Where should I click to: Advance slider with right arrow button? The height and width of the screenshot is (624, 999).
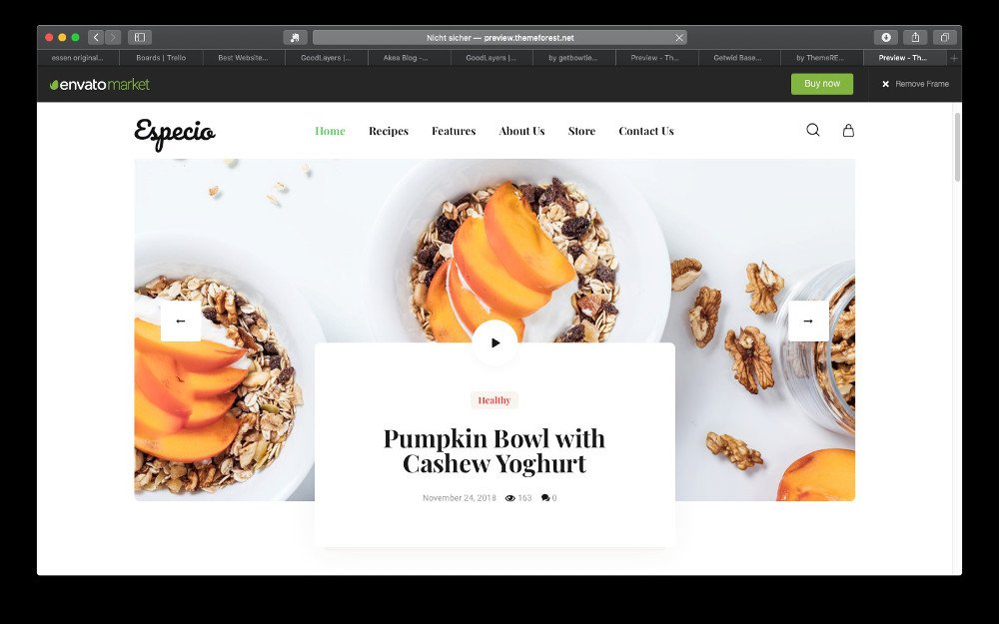[808, 320]
